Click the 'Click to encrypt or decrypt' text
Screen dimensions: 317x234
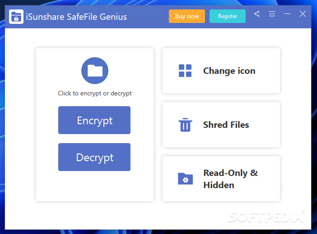coord(95,93)
